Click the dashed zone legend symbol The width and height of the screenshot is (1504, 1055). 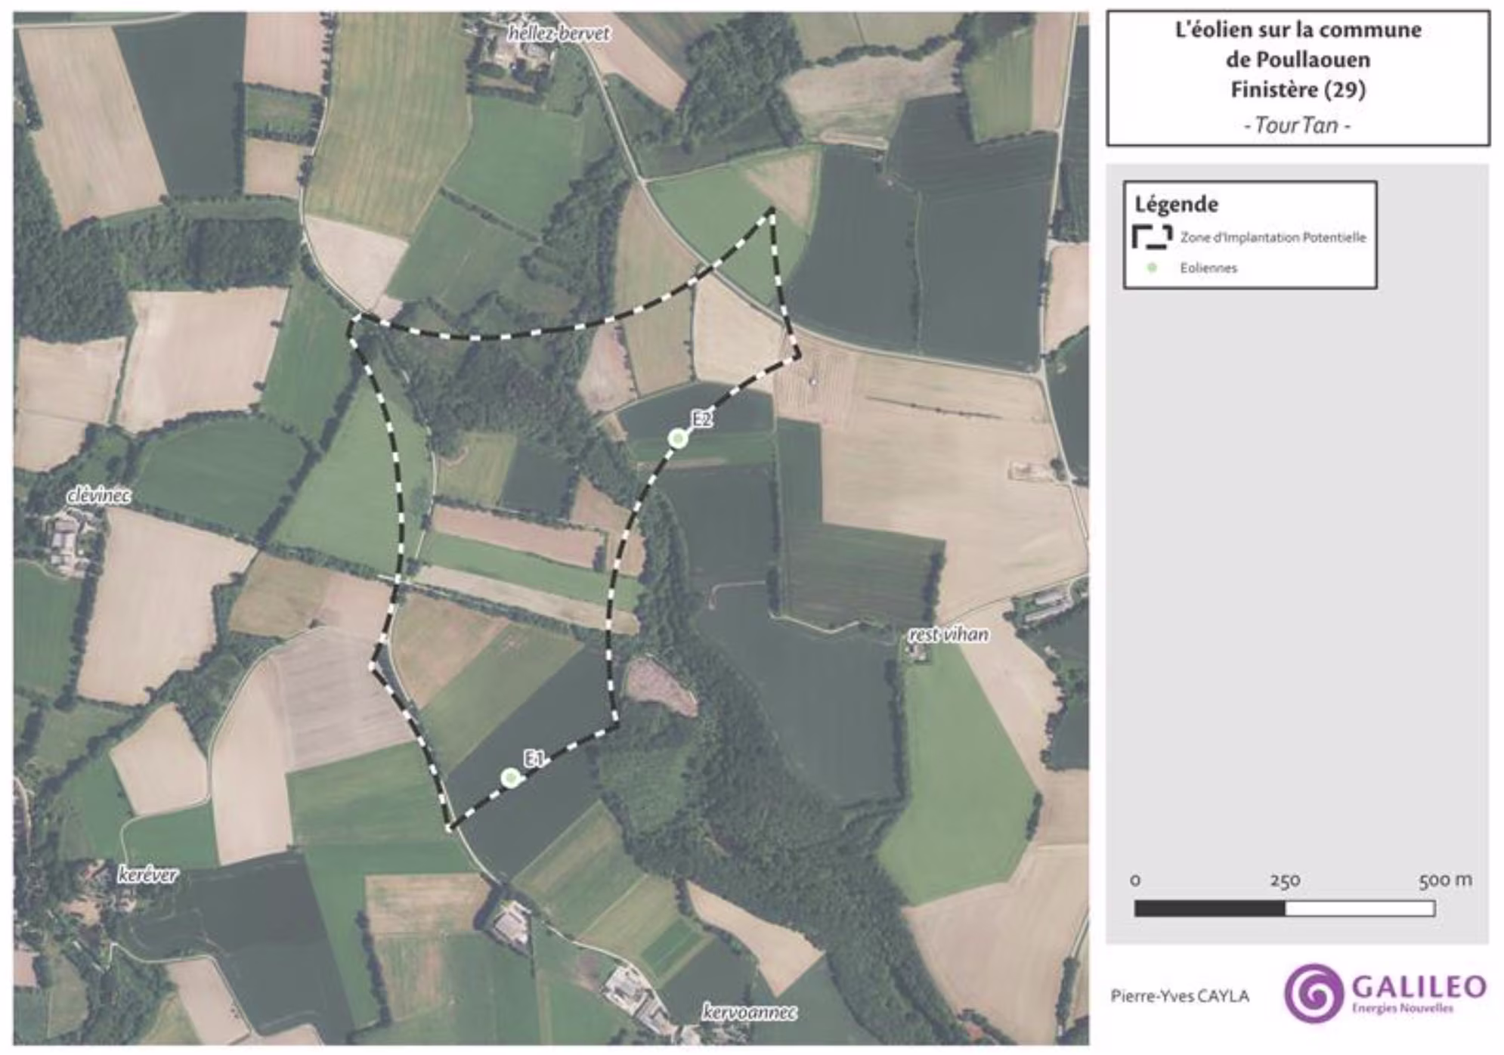click(x=1152, y=237)
